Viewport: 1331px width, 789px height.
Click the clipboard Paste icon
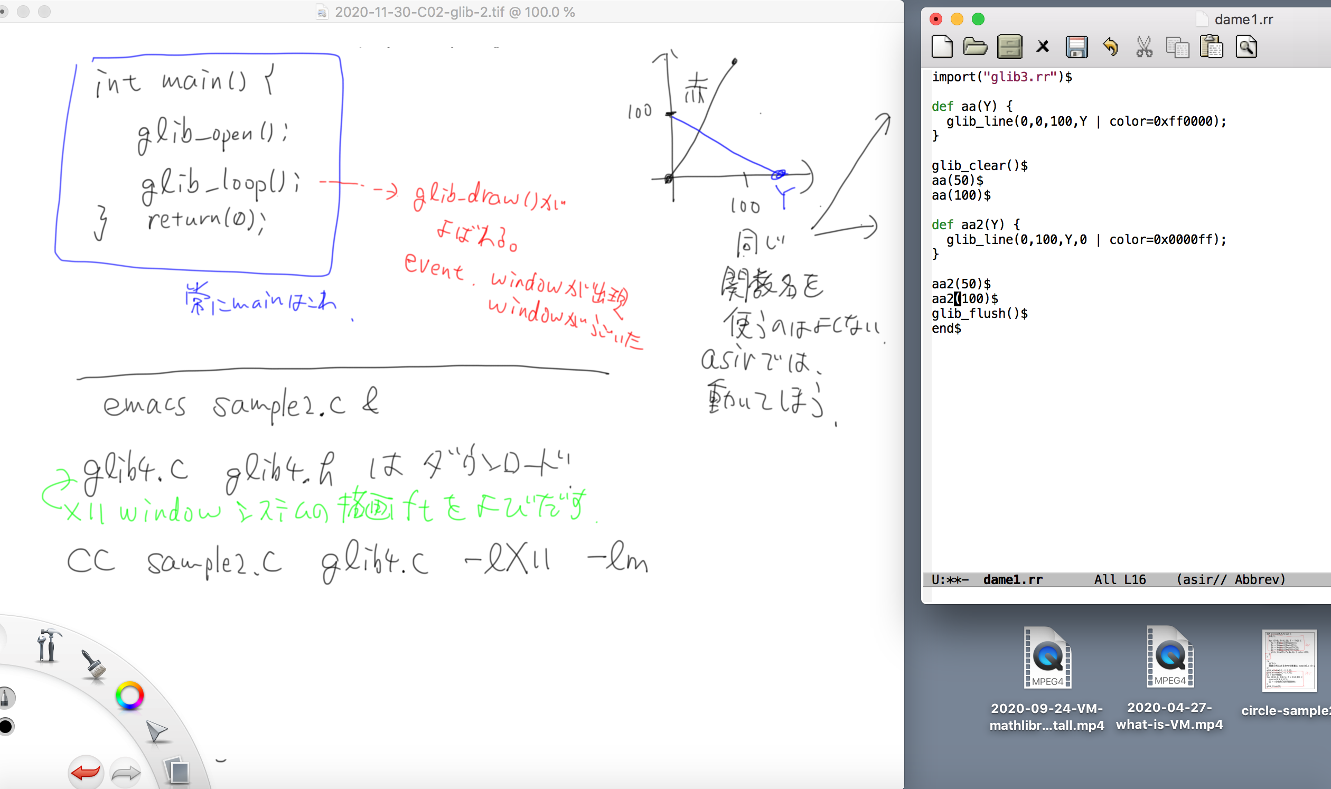tap(1211, 47)
